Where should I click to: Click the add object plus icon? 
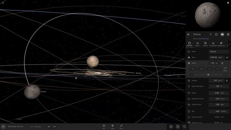click(x=171, y=127)
